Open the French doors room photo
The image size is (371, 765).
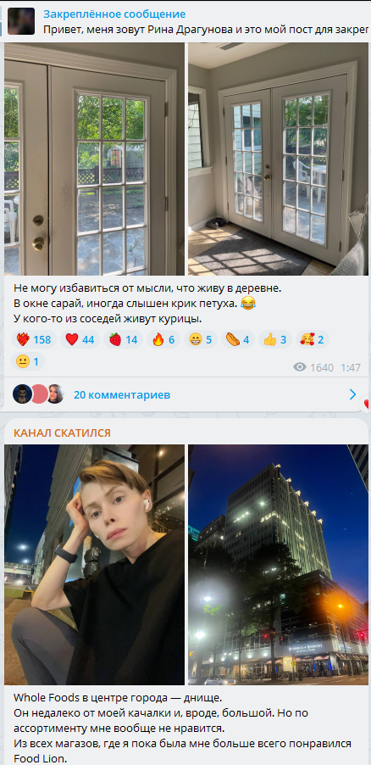278,159
